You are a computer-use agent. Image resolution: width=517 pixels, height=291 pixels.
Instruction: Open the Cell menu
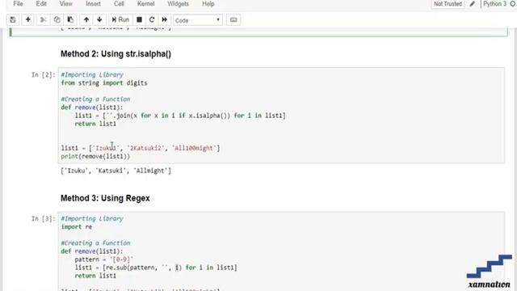pos(119,4)
